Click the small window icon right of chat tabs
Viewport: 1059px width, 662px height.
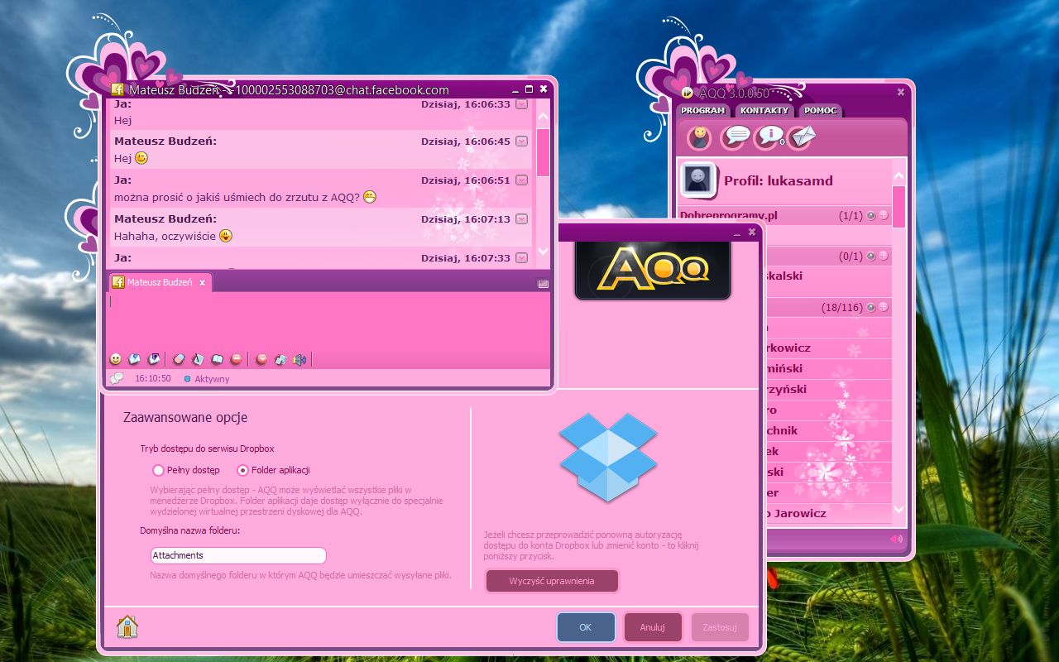[543, 283]
